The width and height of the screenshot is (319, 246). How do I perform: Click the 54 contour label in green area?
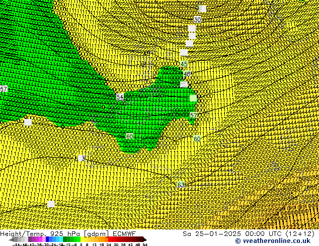[x=120, y=96]
